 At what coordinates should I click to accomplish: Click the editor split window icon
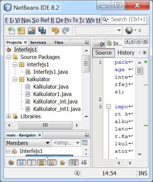pyautogui.click(x=145, y=53)
